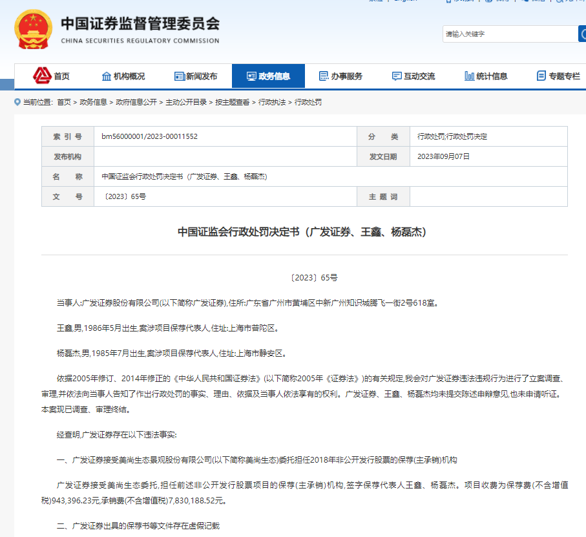This screenshot has height=537, width=586.
Task: Click the red triangle icon beside 首页
Action: (x=42, y=76)
